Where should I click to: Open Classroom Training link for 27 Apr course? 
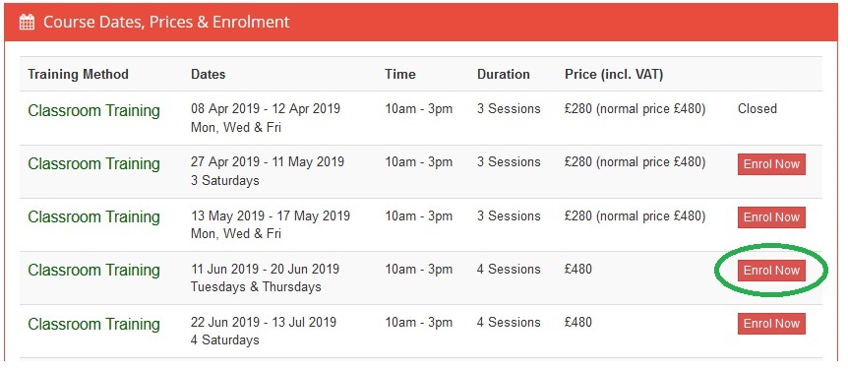(94, 163)
